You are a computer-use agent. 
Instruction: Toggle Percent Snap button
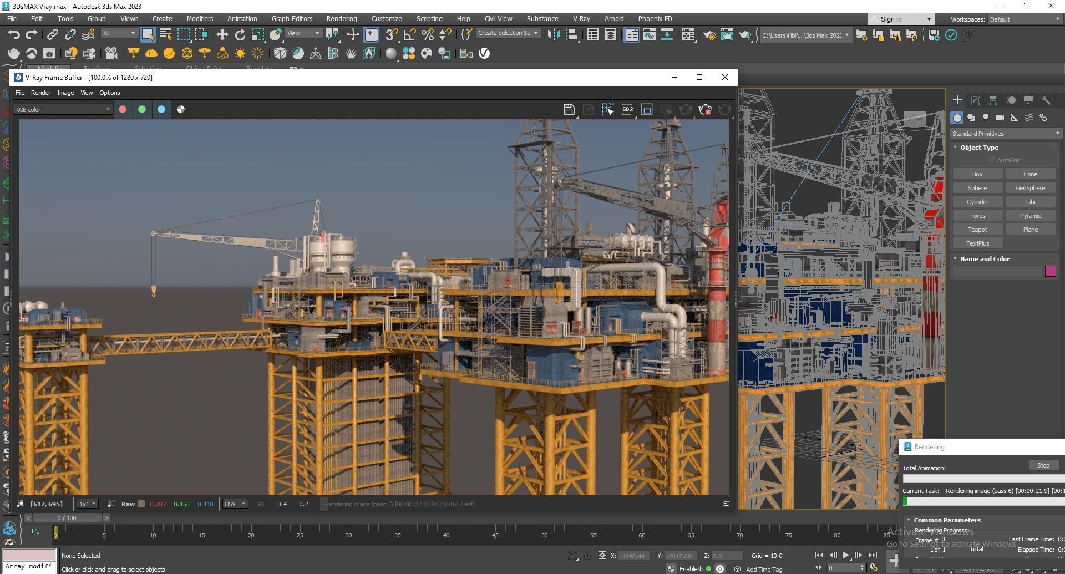(x=427, y=35)
